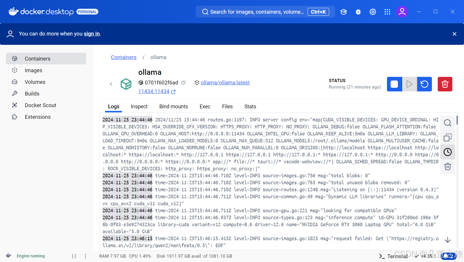Image resolution: width=464 pixels, height=262 pixels.
Task: Copy the container ID 0701f602f6ad
Action: click(183, 83)
